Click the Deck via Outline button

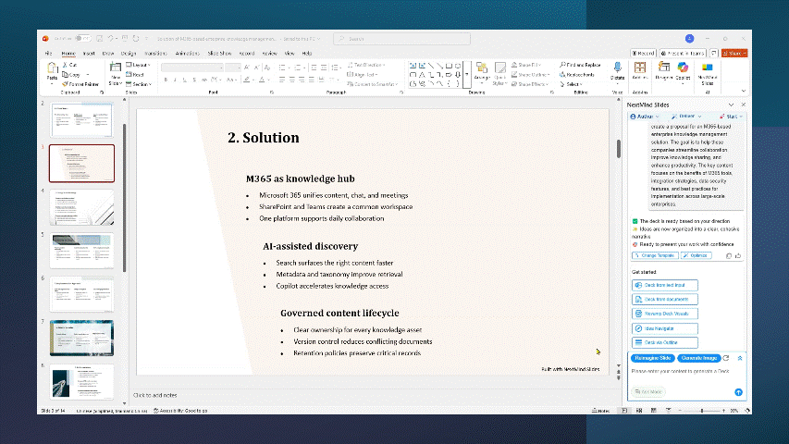[x=665, y=342]
